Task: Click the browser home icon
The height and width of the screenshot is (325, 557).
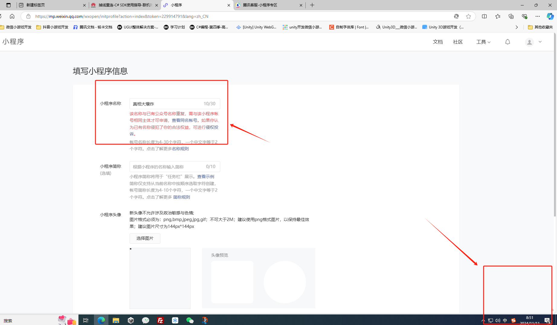Action: coord(12,16)
